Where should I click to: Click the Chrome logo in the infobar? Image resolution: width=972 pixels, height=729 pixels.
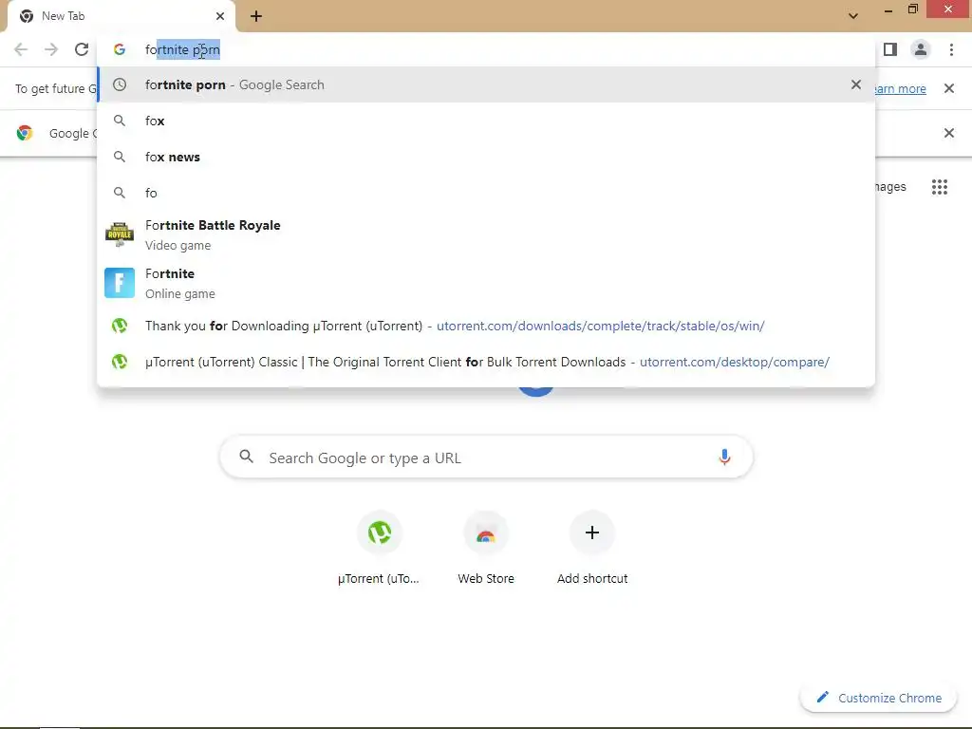click(x=25, y=133)
